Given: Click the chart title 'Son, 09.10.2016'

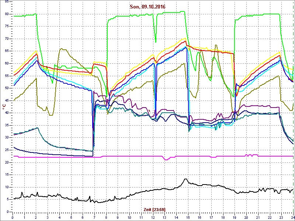Looking at the screenshot, I should 147,7.
